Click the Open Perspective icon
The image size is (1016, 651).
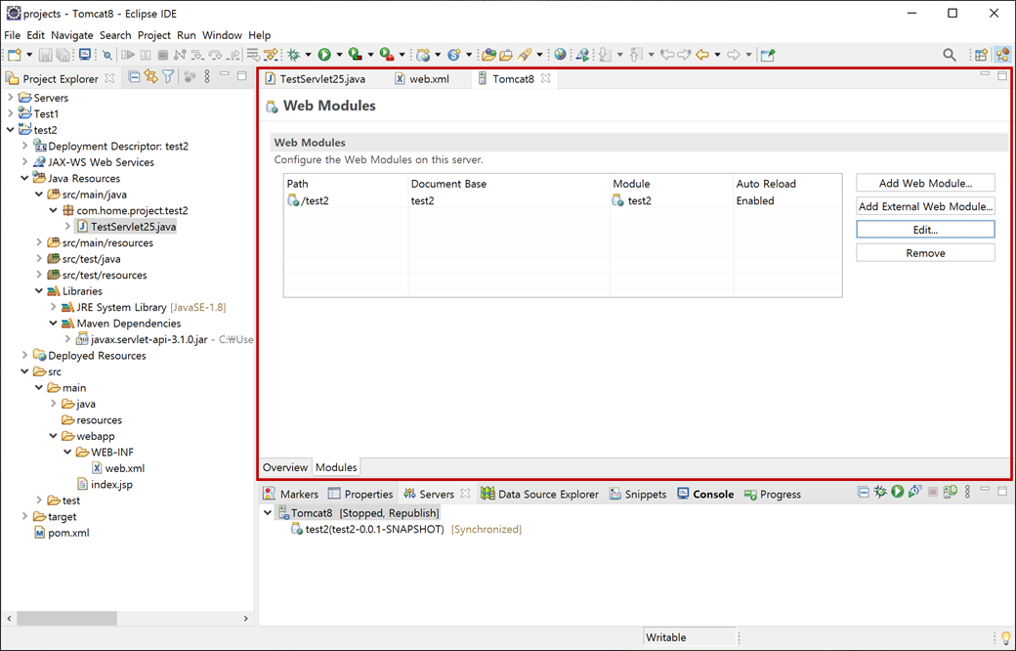click(981, 55)
